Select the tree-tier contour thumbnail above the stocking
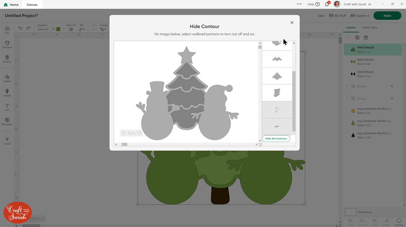Image resolution: width=406 pixels, height=227 pixels. pyautogui.click(x=277, y=76)
